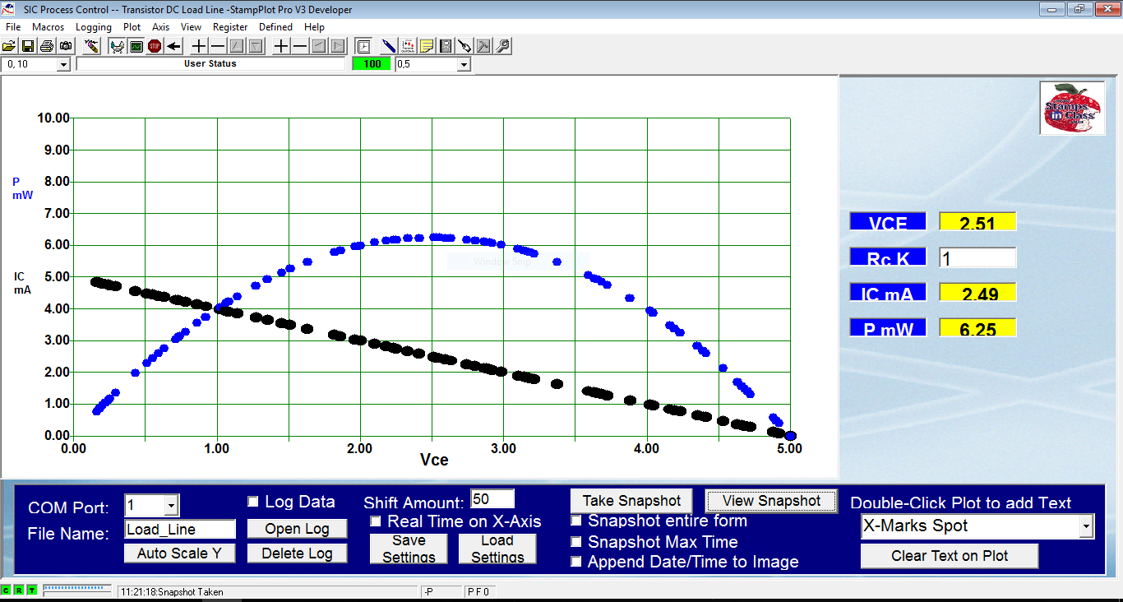Click Auto Scale Y button
Image resolution: width=1123 pixels, height=602 pixels.
[180, 553]
